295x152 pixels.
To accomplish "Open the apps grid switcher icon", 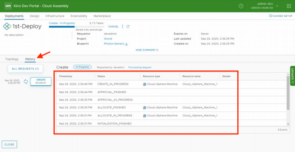I will [x=289, y=6].
